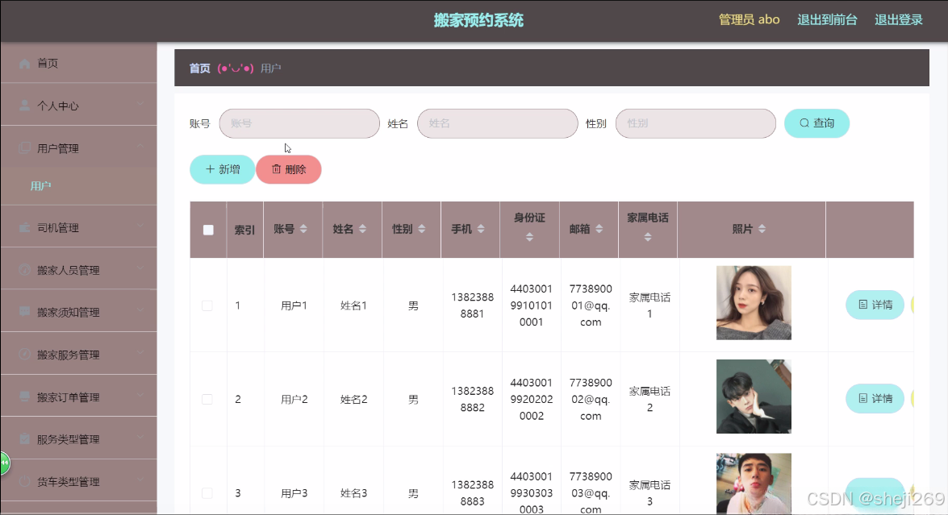This screenshot has width=948, height=515.
Task: Click the home icon beside 首页
Action: [24, 63]
